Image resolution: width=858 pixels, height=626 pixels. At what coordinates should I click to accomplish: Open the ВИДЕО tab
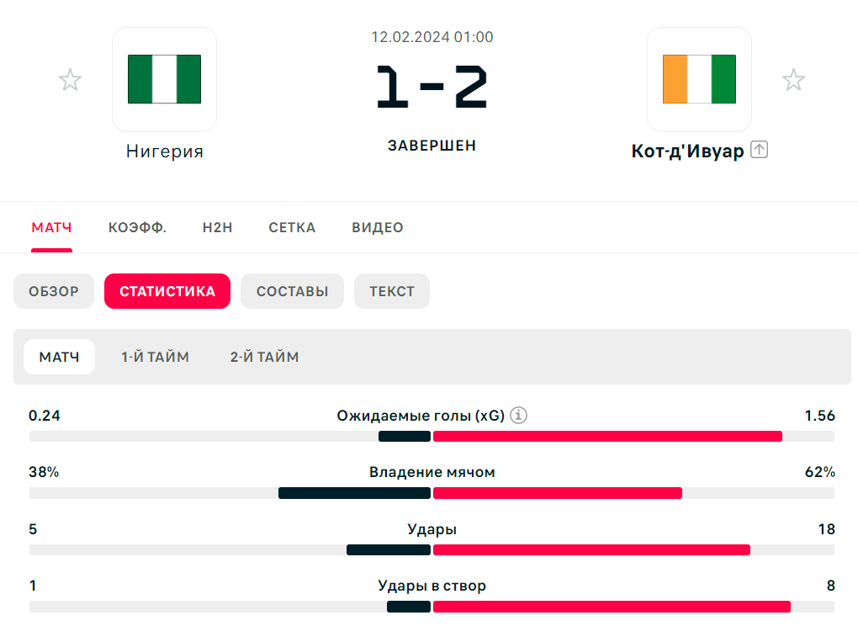tap(378, 228)
